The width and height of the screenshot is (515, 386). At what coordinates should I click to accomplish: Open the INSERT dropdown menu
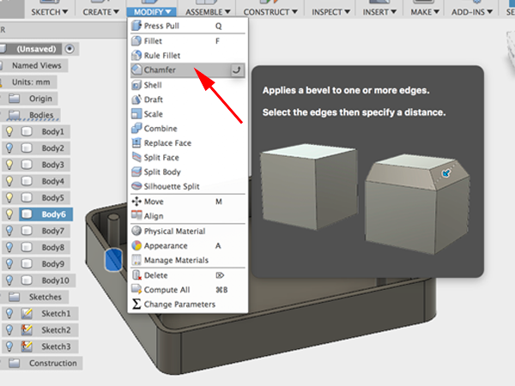379,12
